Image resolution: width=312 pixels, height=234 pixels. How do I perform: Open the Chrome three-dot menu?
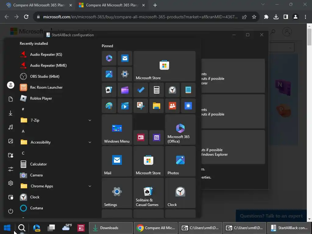(305, 17)
